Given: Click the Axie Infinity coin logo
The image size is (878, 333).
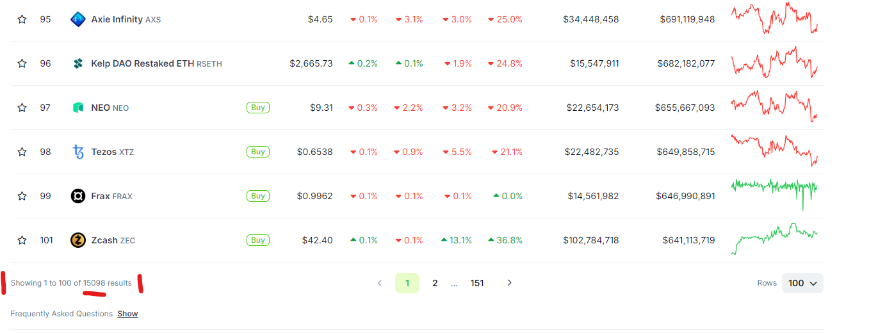Looking at the screenshot, I should [x=78, y=19].
